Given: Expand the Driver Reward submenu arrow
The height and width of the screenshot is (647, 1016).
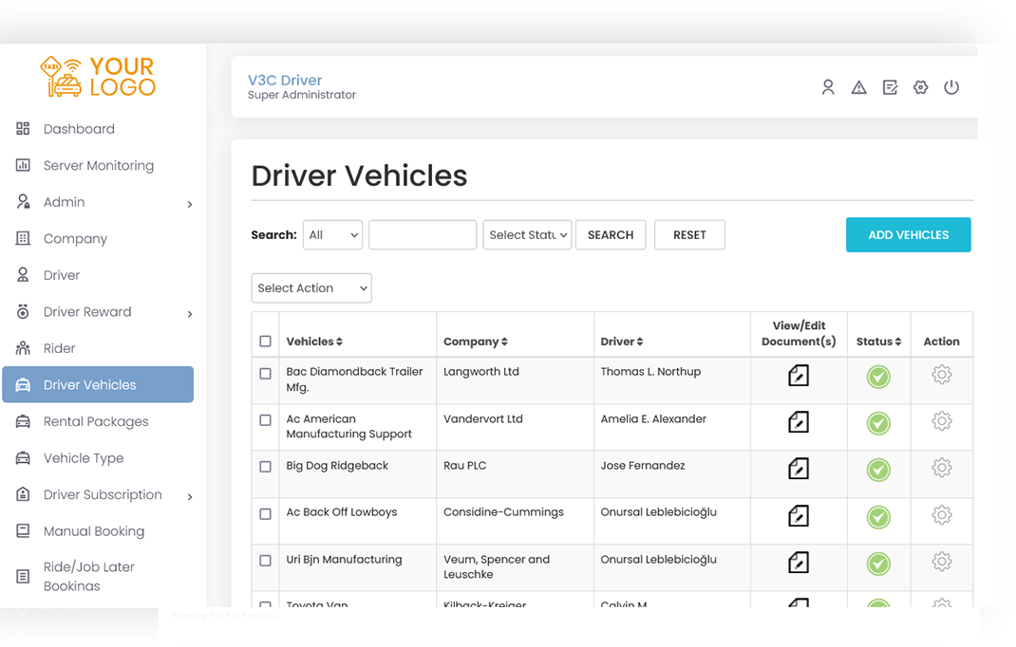Looking at the screenshot, I should click(x=190, y=314).
